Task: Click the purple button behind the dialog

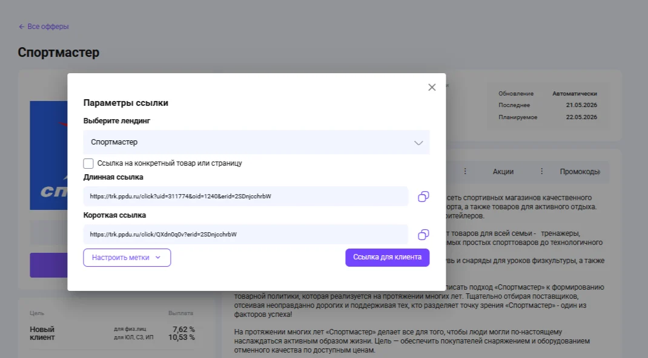Action: click(49, 265)
